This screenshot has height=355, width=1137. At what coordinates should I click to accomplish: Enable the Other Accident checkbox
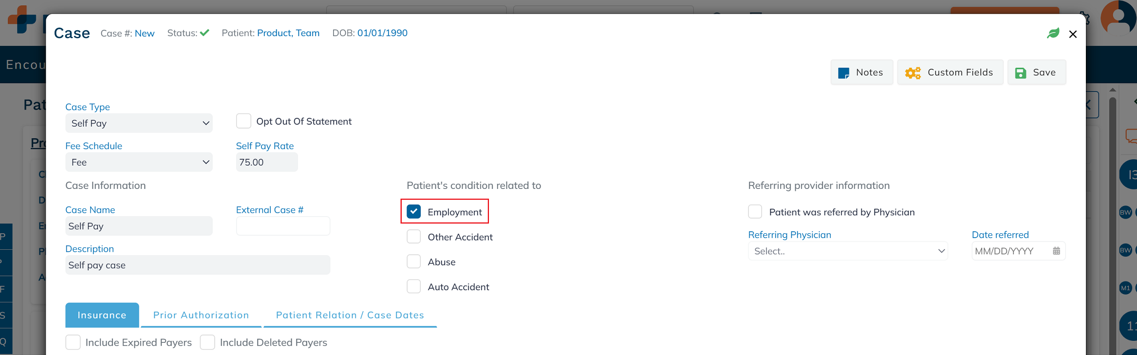(414, 237)
